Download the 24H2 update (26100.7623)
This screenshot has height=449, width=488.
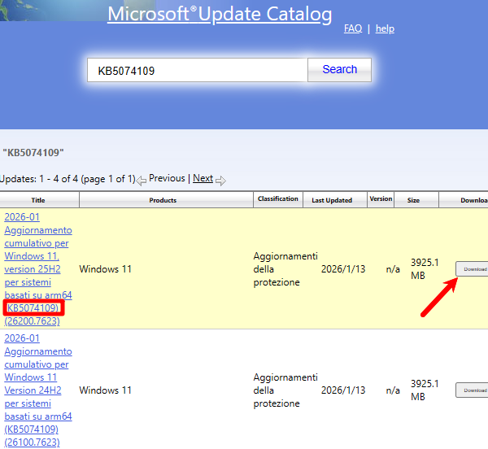pos(472,390)
